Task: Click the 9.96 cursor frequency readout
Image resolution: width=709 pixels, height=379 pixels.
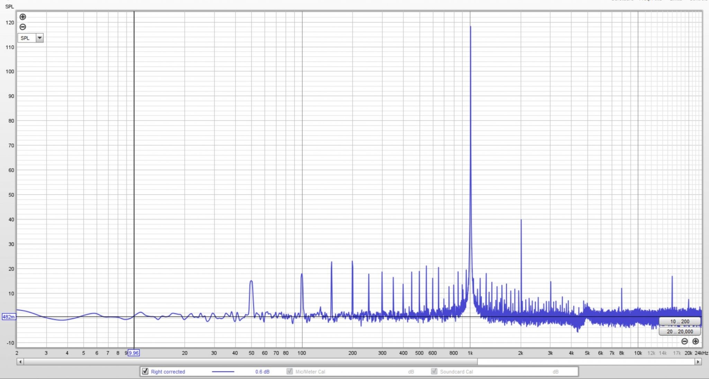Action: coord(134,353)
